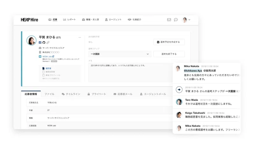Switch to the ファイル tab
Screen dimensions: 255x146
[49, 94]
